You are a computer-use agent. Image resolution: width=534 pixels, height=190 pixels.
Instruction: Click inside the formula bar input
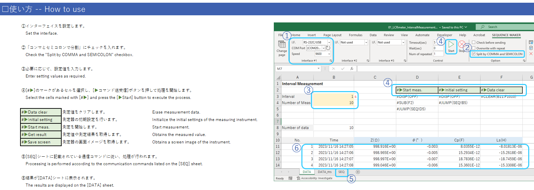(x=445, y=69)
